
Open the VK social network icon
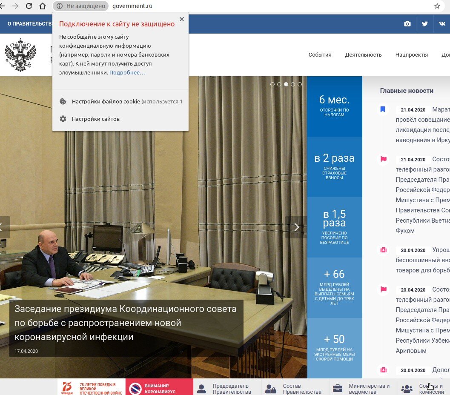tap(442, 24)
